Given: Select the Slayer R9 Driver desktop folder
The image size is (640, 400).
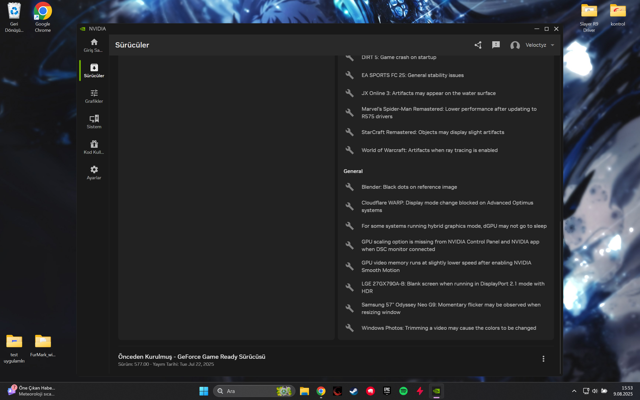Looking at the screenshot, I should click(x=589, y=18).
